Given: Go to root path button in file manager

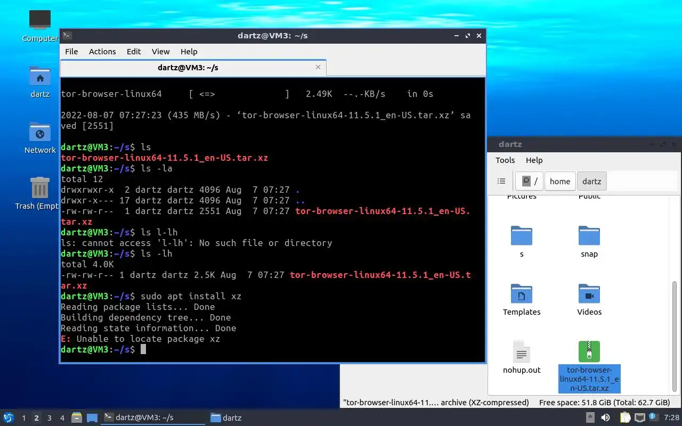Looking at the screenshot, I should [530, 181].
